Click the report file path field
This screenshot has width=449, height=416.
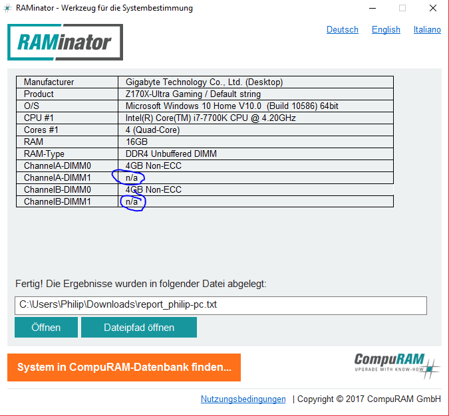(220, 305)
